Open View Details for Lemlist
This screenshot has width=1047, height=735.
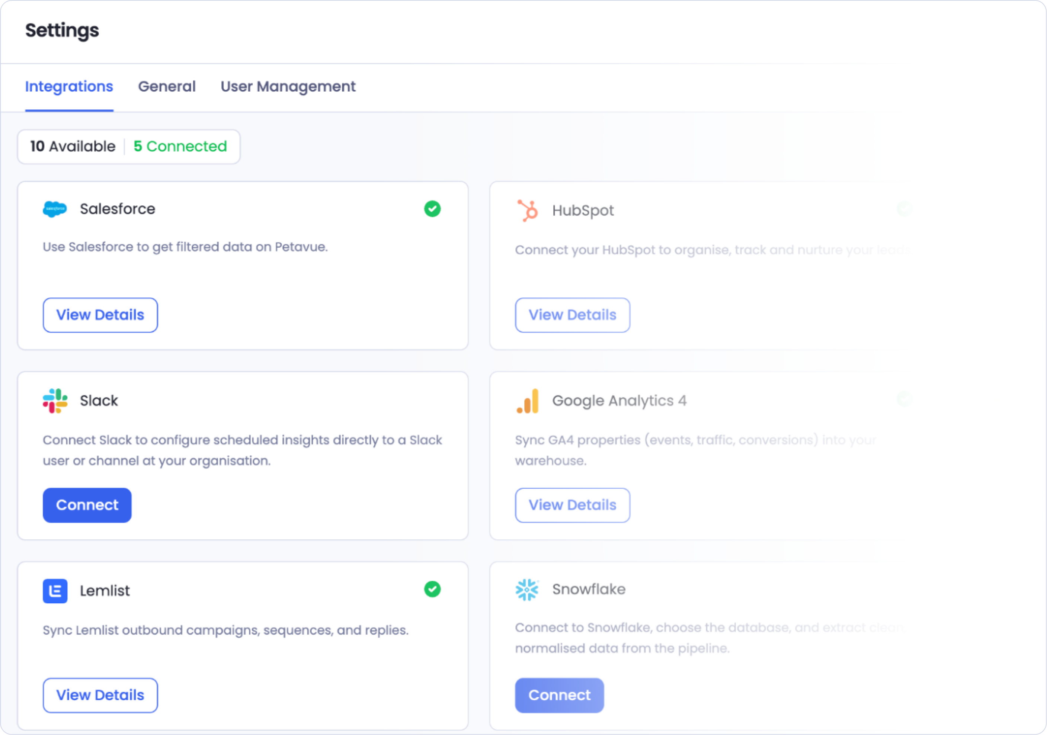coord(100,695)
